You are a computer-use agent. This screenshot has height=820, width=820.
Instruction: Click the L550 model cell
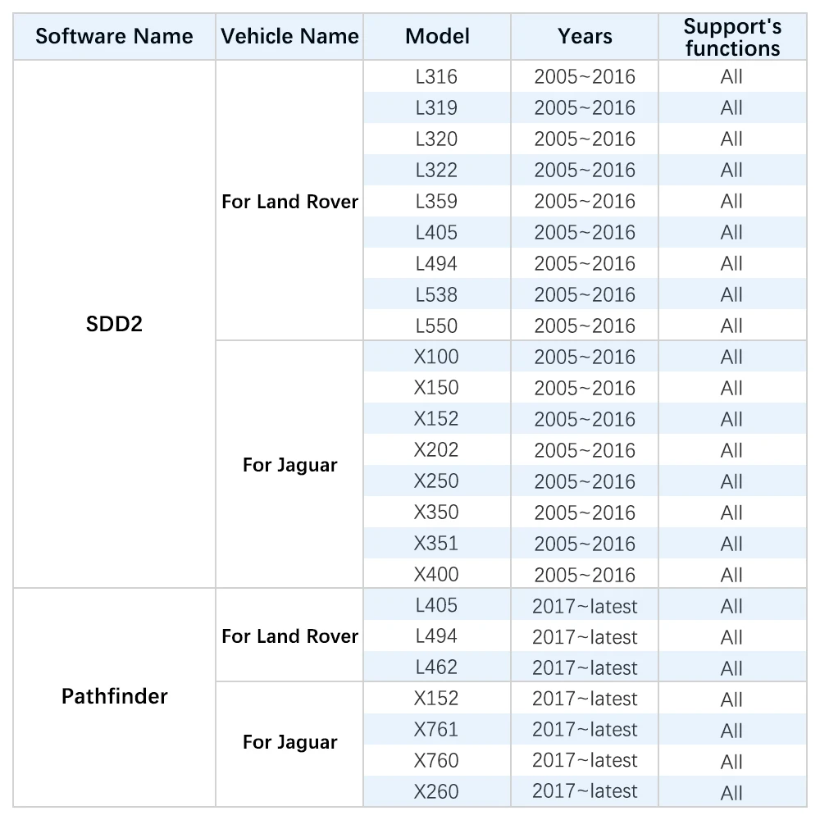click(x=437, y=326)
